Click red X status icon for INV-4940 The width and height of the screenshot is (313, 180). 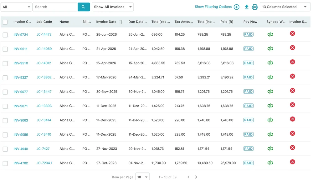(292, 147)
